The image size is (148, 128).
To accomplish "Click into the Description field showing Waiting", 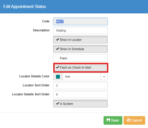I will pos(80,31).
